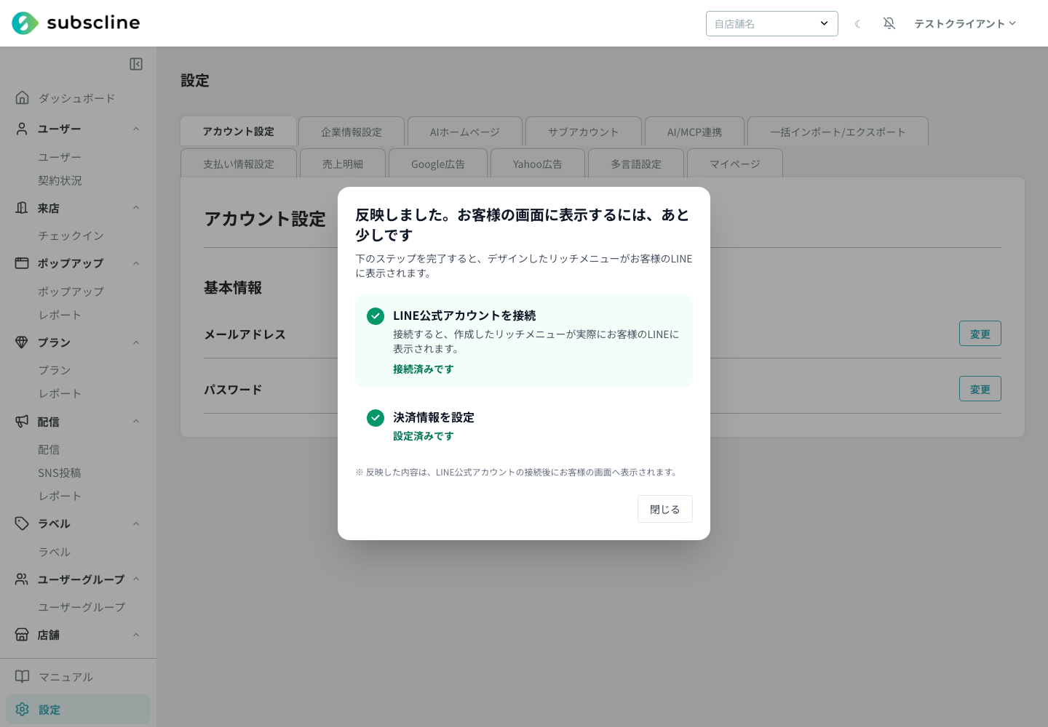1048x727 pixels.
Task: Collapse the ラベル section chevron
Action: click(x=136, y=523)
